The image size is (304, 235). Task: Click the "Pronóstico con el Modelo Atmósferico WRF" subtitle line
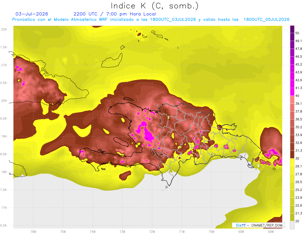151,20
